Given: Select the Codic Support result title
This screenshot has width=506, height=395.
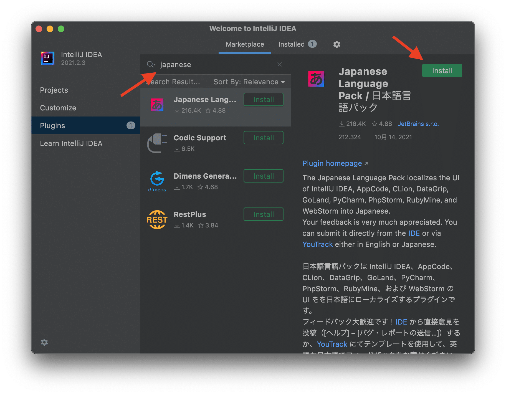Looking at the screenshot, I should [200, 138].
